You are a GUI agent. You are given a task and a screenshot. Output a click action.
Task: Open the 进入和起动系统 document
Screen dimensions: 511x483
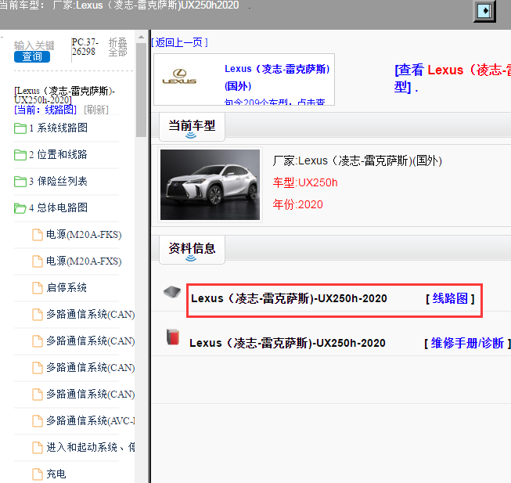(x=90, y=447)
